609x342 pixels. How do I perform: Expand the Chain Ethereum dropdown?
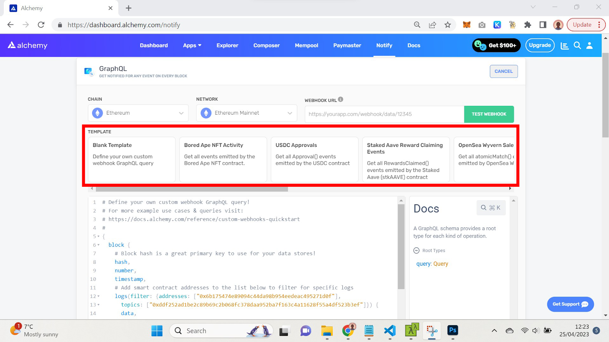point(138,113)
